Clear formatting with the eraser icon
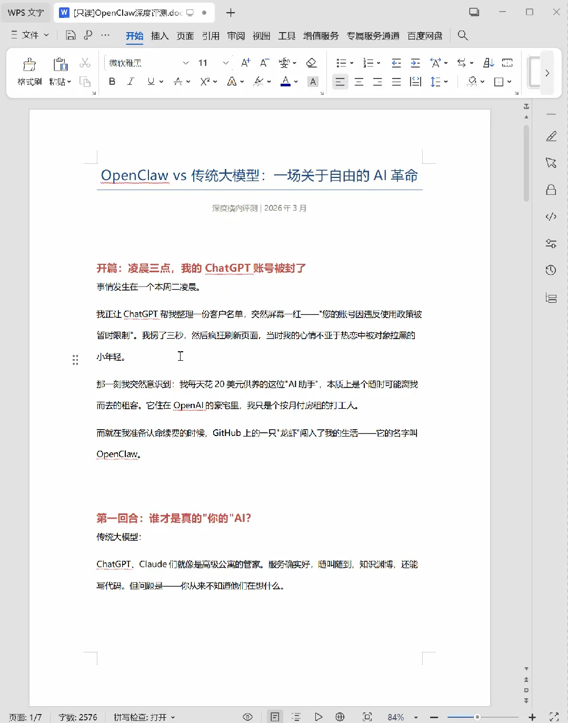 pos(312,63)
